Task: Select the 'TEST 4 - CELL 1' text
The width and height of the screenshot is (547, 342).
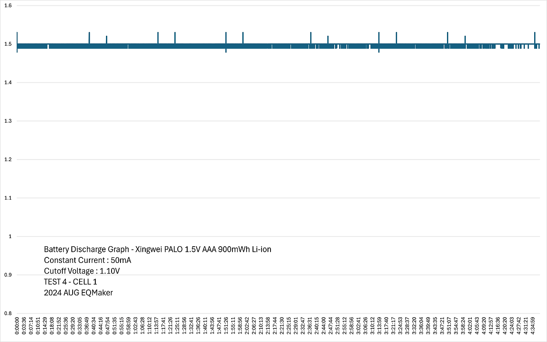Action: [x=71, y=282]
